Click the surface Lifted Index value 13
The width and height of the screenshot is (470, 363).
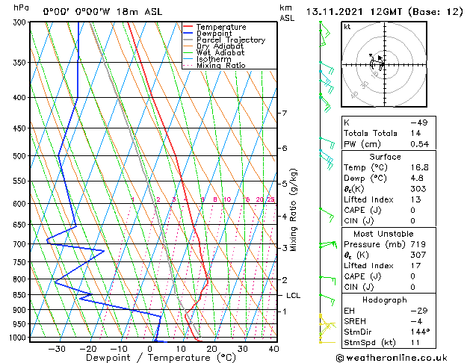coord(415,199)
